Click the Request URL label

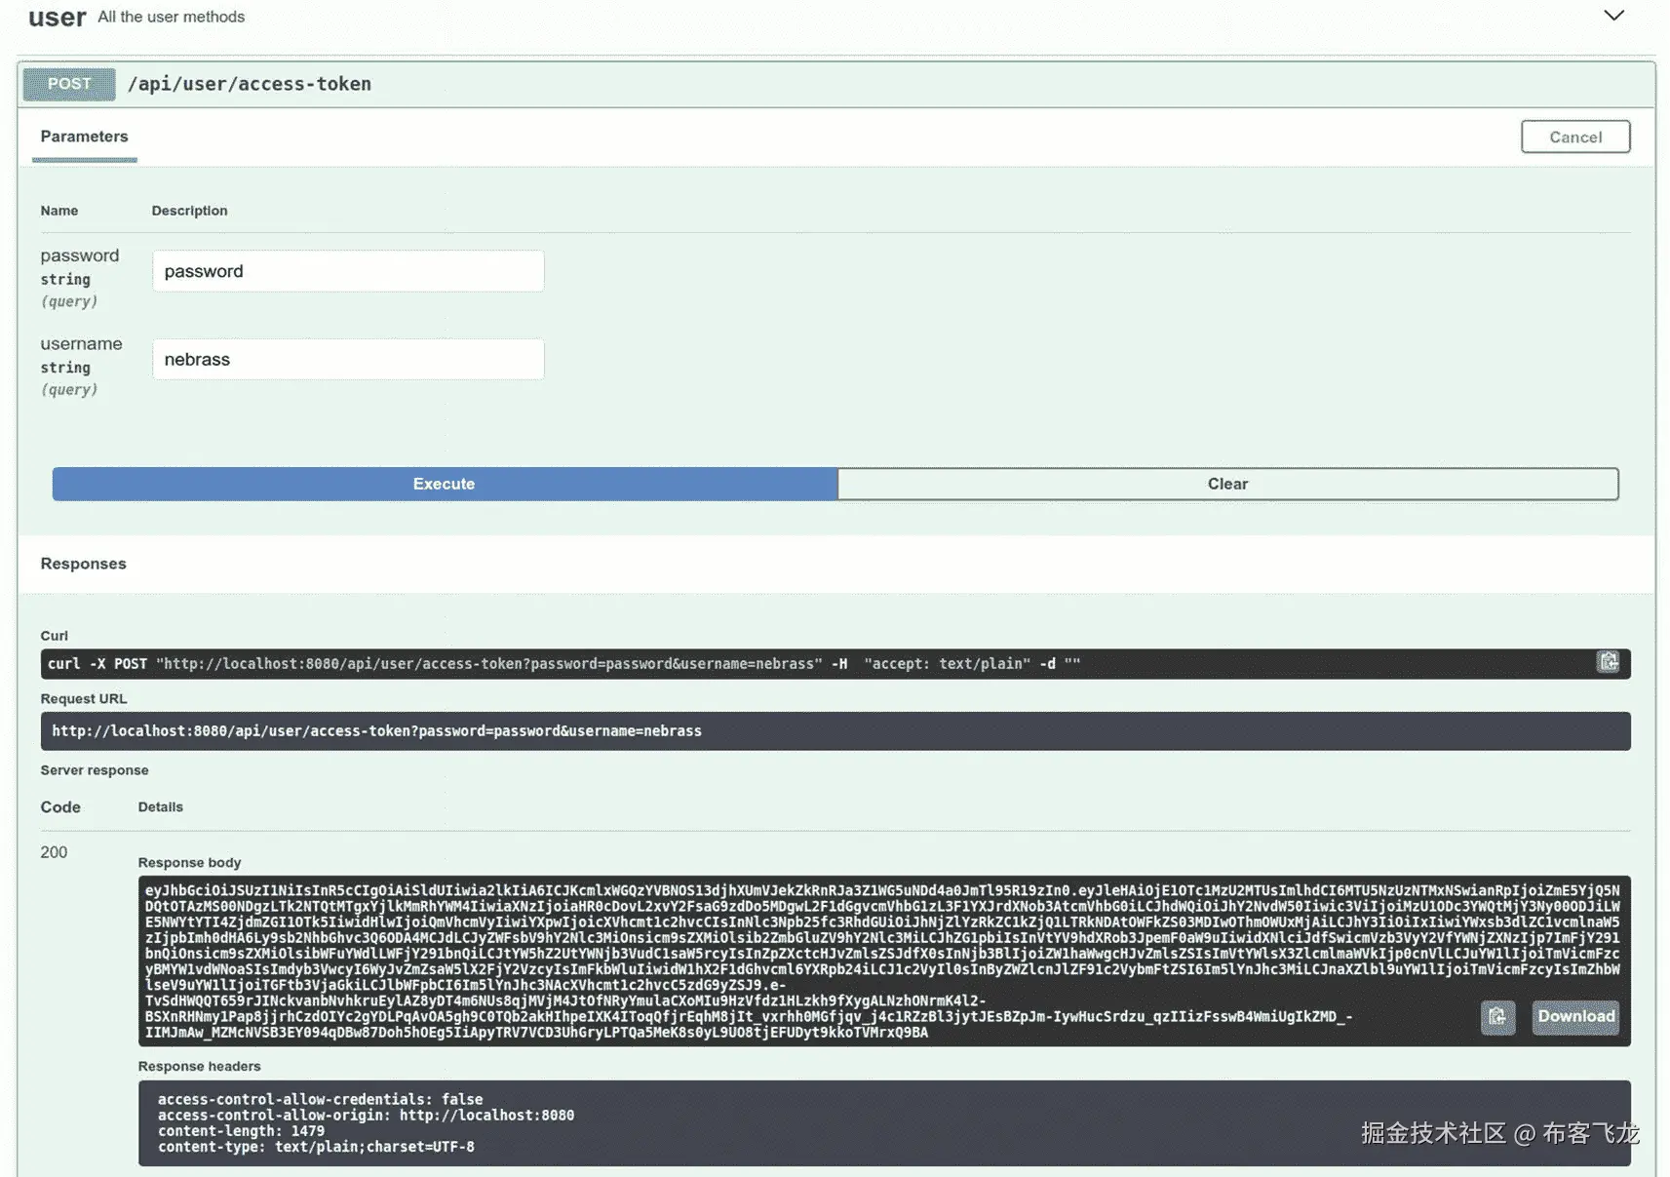pos(83,699)
